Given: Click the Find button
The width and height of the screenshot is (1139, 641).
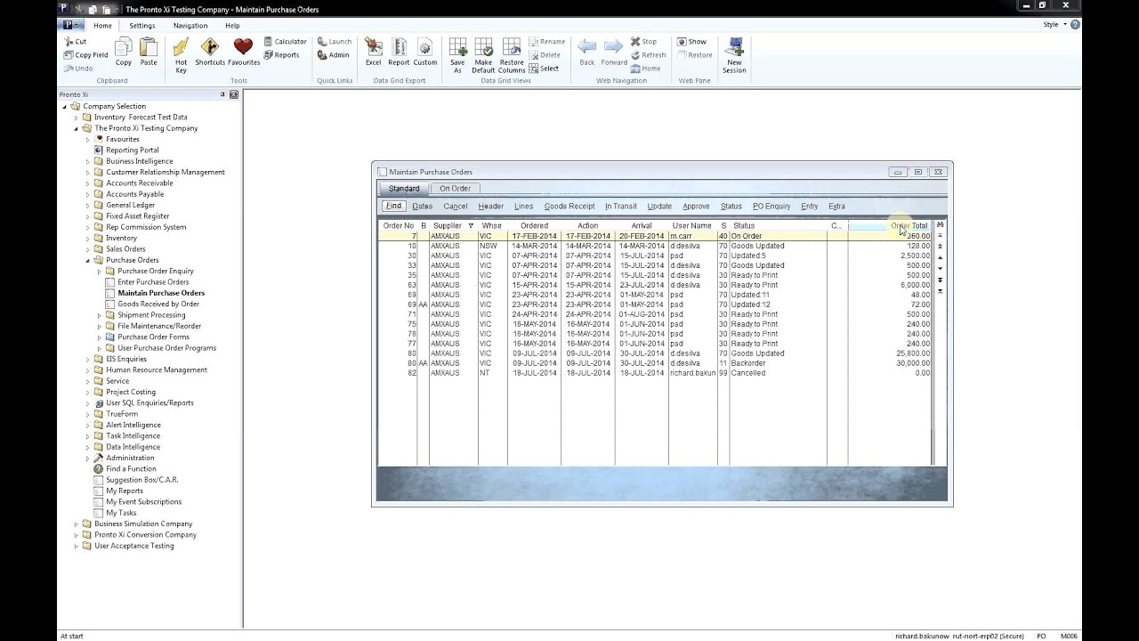Looking at the screenshot, I should (x=393, y=206).
